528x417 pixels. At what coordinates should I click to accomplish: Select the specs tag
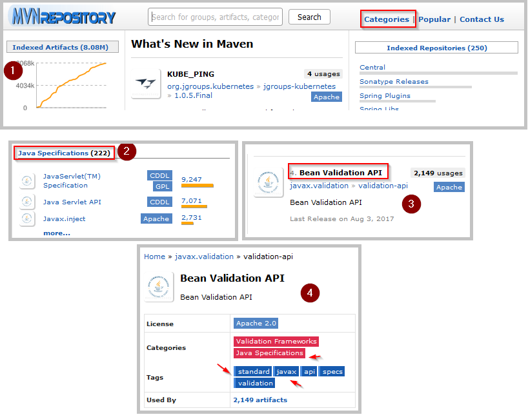point(332,372)
